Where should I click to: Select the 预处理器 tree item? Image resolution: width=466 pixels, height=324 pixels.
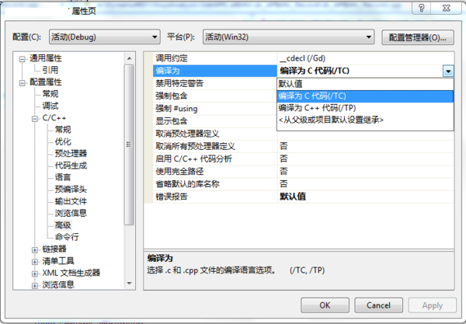(71, 153)
